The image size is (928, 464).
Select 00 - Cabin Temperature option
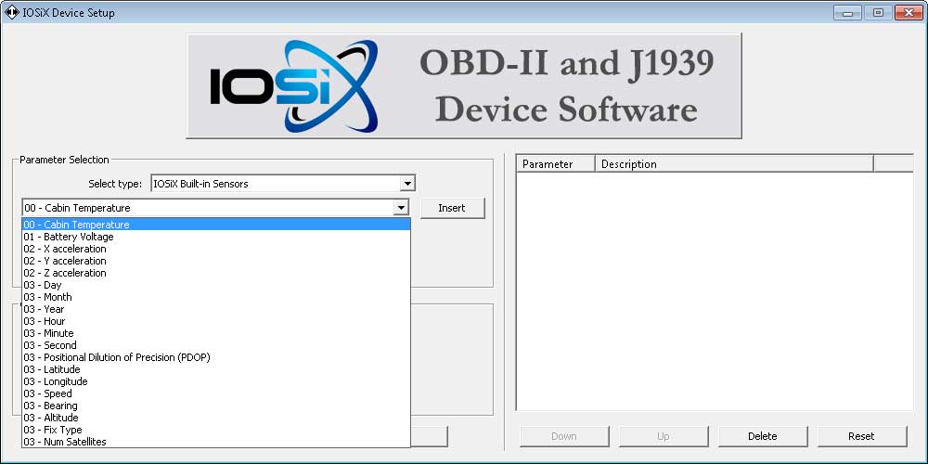(216, 225)
